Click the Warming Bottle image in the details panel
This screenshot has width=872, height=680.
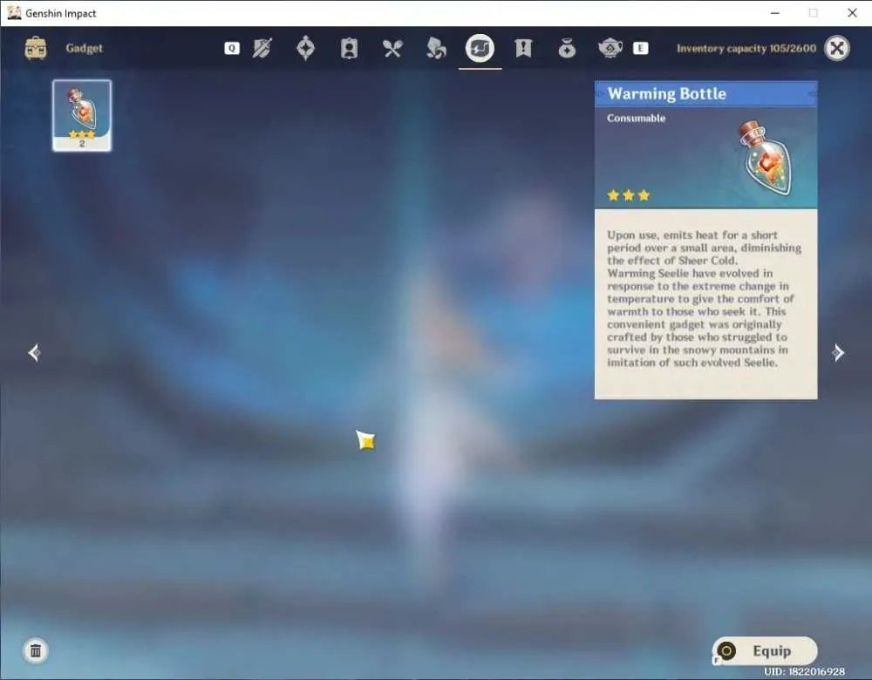point(766,157)
